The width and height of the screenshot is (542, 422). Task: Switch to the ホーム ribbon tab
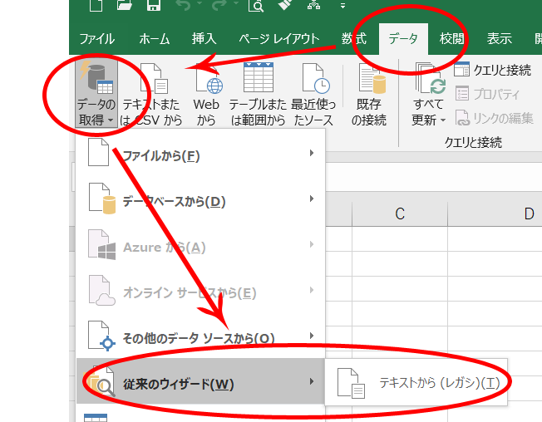(155, 39)
